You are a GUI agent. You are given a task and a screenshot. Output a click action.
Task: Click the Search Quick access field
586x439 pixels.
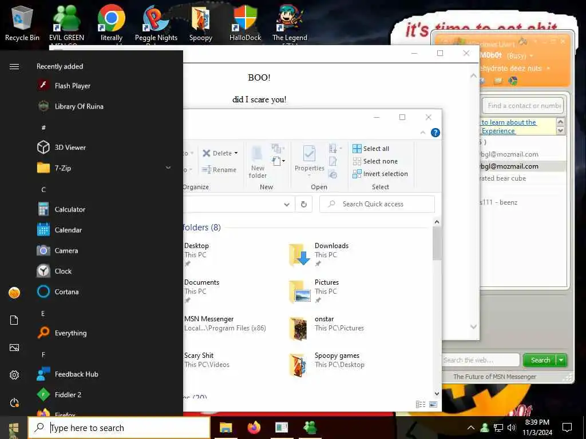pyautogui.click(x=377, y=204)
